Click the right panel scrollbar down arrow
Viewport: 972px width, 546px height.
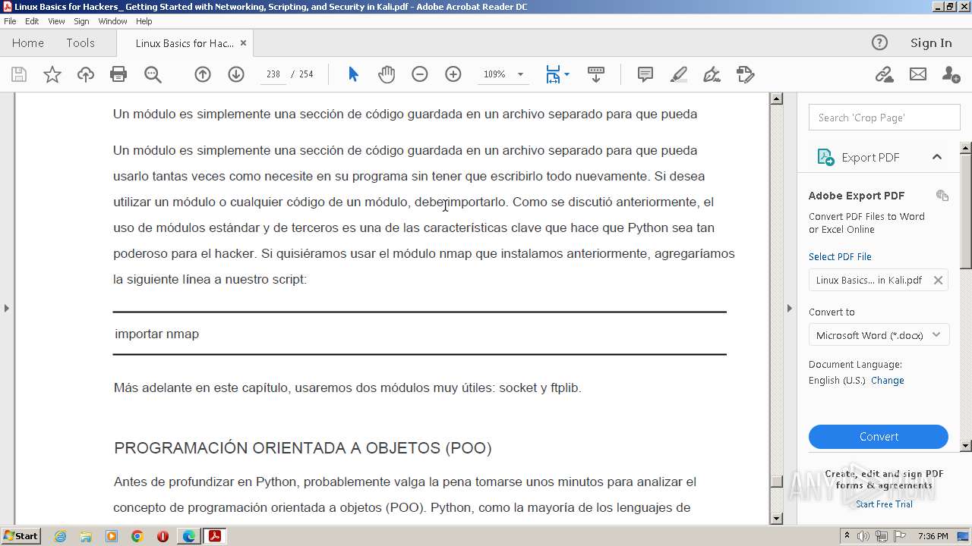pyautogui.click(x=966, y=446)
